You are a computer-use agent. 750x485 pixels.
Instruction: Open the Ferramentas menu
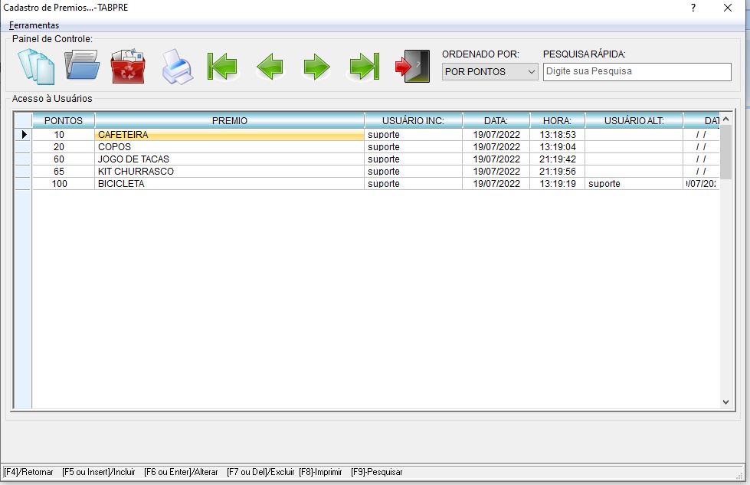point(34,25)
